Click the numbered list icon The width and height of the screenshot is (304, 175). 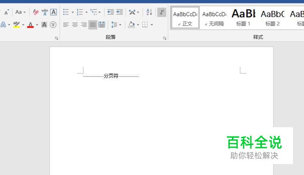click(80, 12)
